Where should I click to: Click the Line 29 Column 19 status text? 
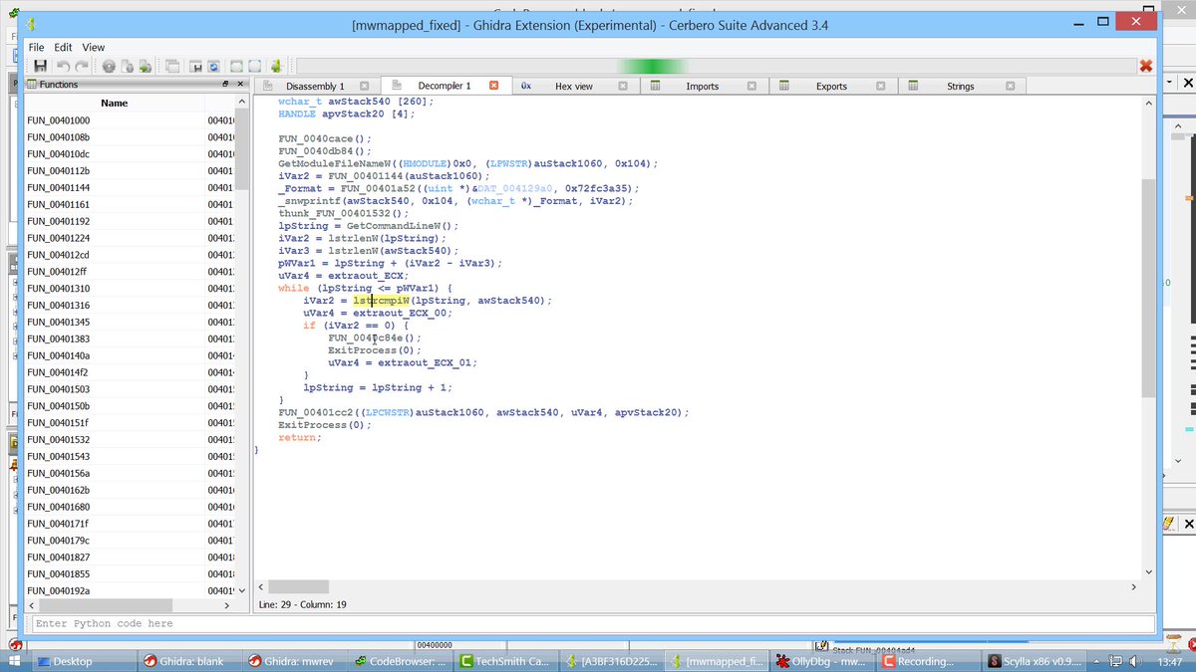(302, 604)
